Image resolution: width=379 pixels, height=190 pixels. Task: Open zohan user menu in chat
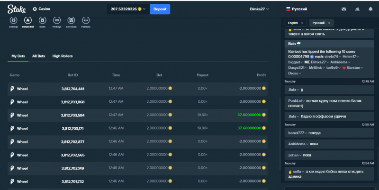point(294,155)
